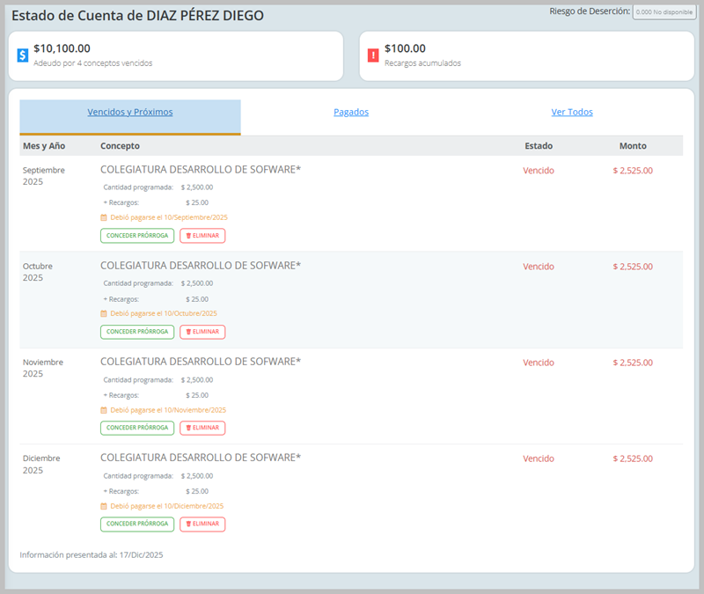
Task: Click calendar icon beside December due date
Action: [x=104, y=506]
